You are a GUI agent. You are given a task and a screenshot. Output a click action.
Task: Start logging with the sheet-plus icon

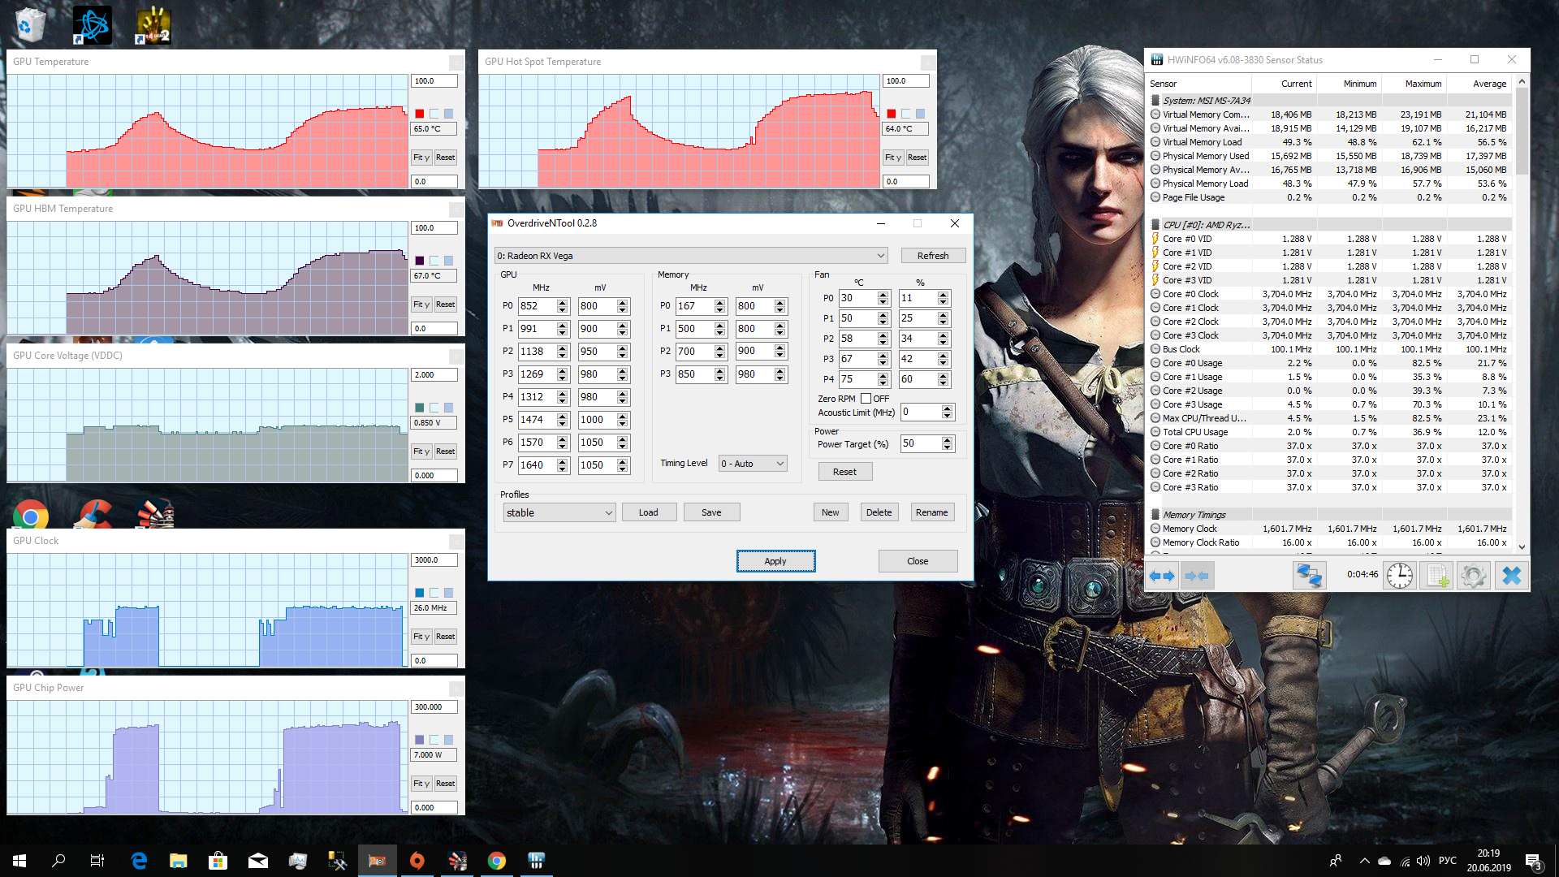coord(1436,576)
